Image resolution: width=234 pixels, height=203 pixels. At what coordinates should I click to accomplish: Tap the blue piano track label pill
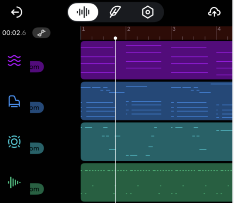coord(37,107)
